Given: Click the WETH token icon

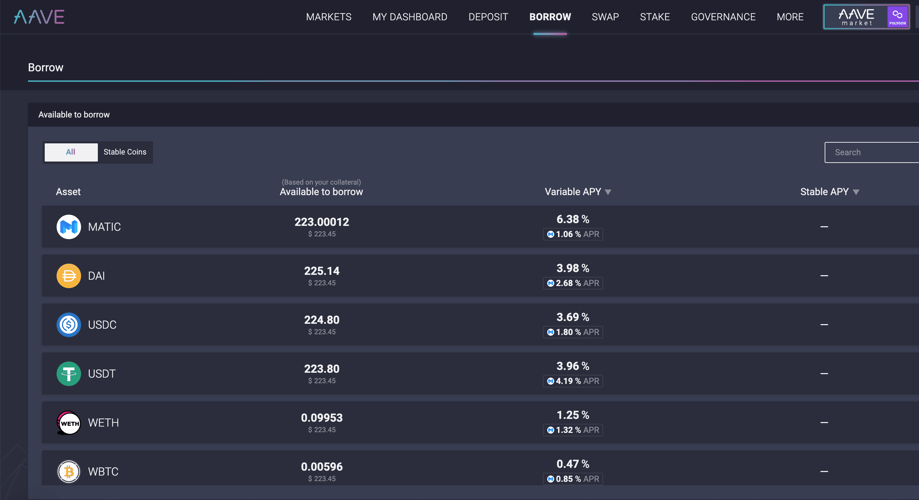Looking at the screenshot, I should (x=68, y=423).
